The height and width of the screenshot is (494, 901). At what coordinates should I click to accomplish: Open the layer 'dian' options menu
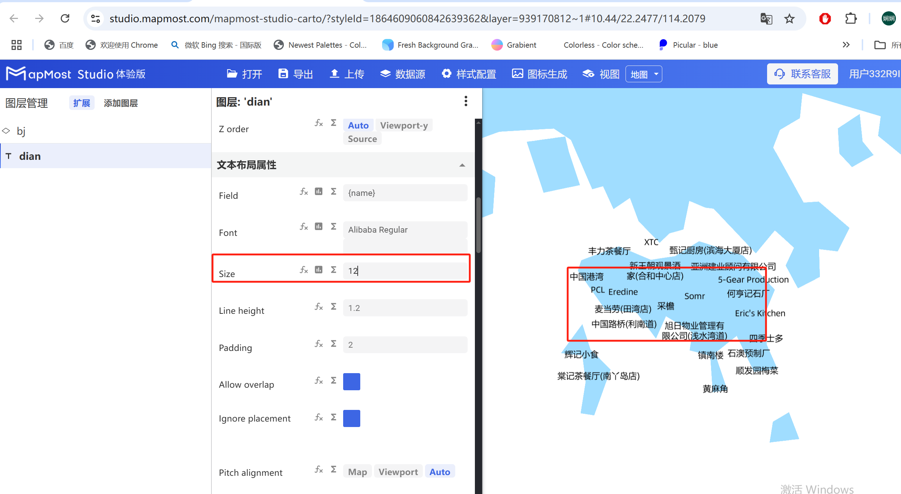[x=465, y=101]
